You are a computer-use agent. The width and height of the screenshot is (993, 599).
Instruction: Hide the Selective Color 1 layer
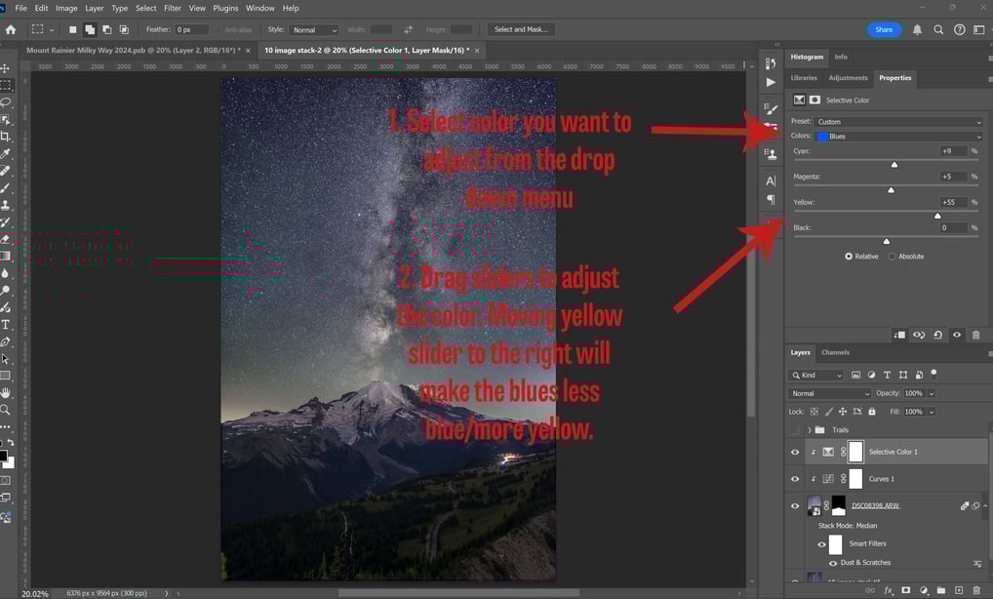[795, 452]
